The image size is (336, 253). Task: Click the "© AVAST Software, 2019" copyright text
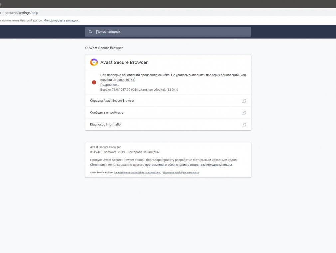pos(107,152)
